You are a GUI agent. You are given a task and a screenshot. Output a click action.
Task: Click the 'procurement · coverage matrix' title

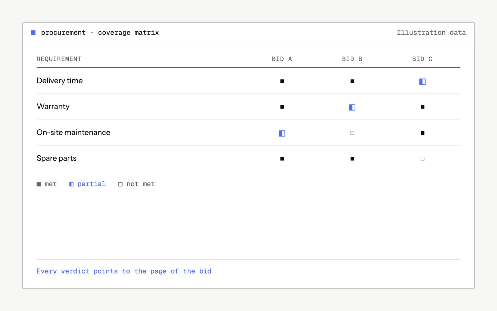(x=100, y=33)
